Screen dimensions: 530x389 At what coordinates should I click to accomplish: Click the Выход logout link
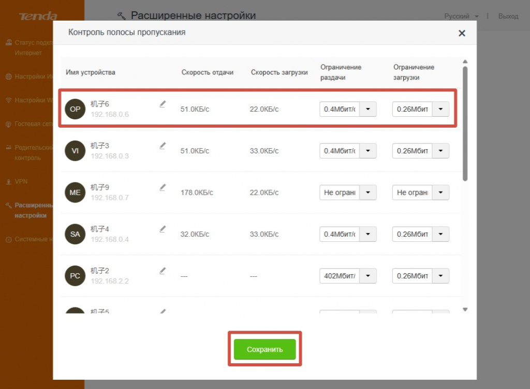508,16
